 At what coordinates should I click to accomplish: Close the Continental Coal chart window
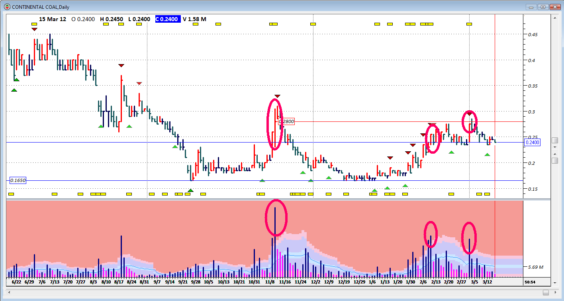555,7
